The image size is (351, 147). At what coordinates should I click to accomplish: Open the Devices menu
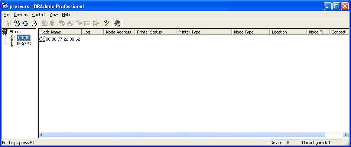[x=20, y=15]
